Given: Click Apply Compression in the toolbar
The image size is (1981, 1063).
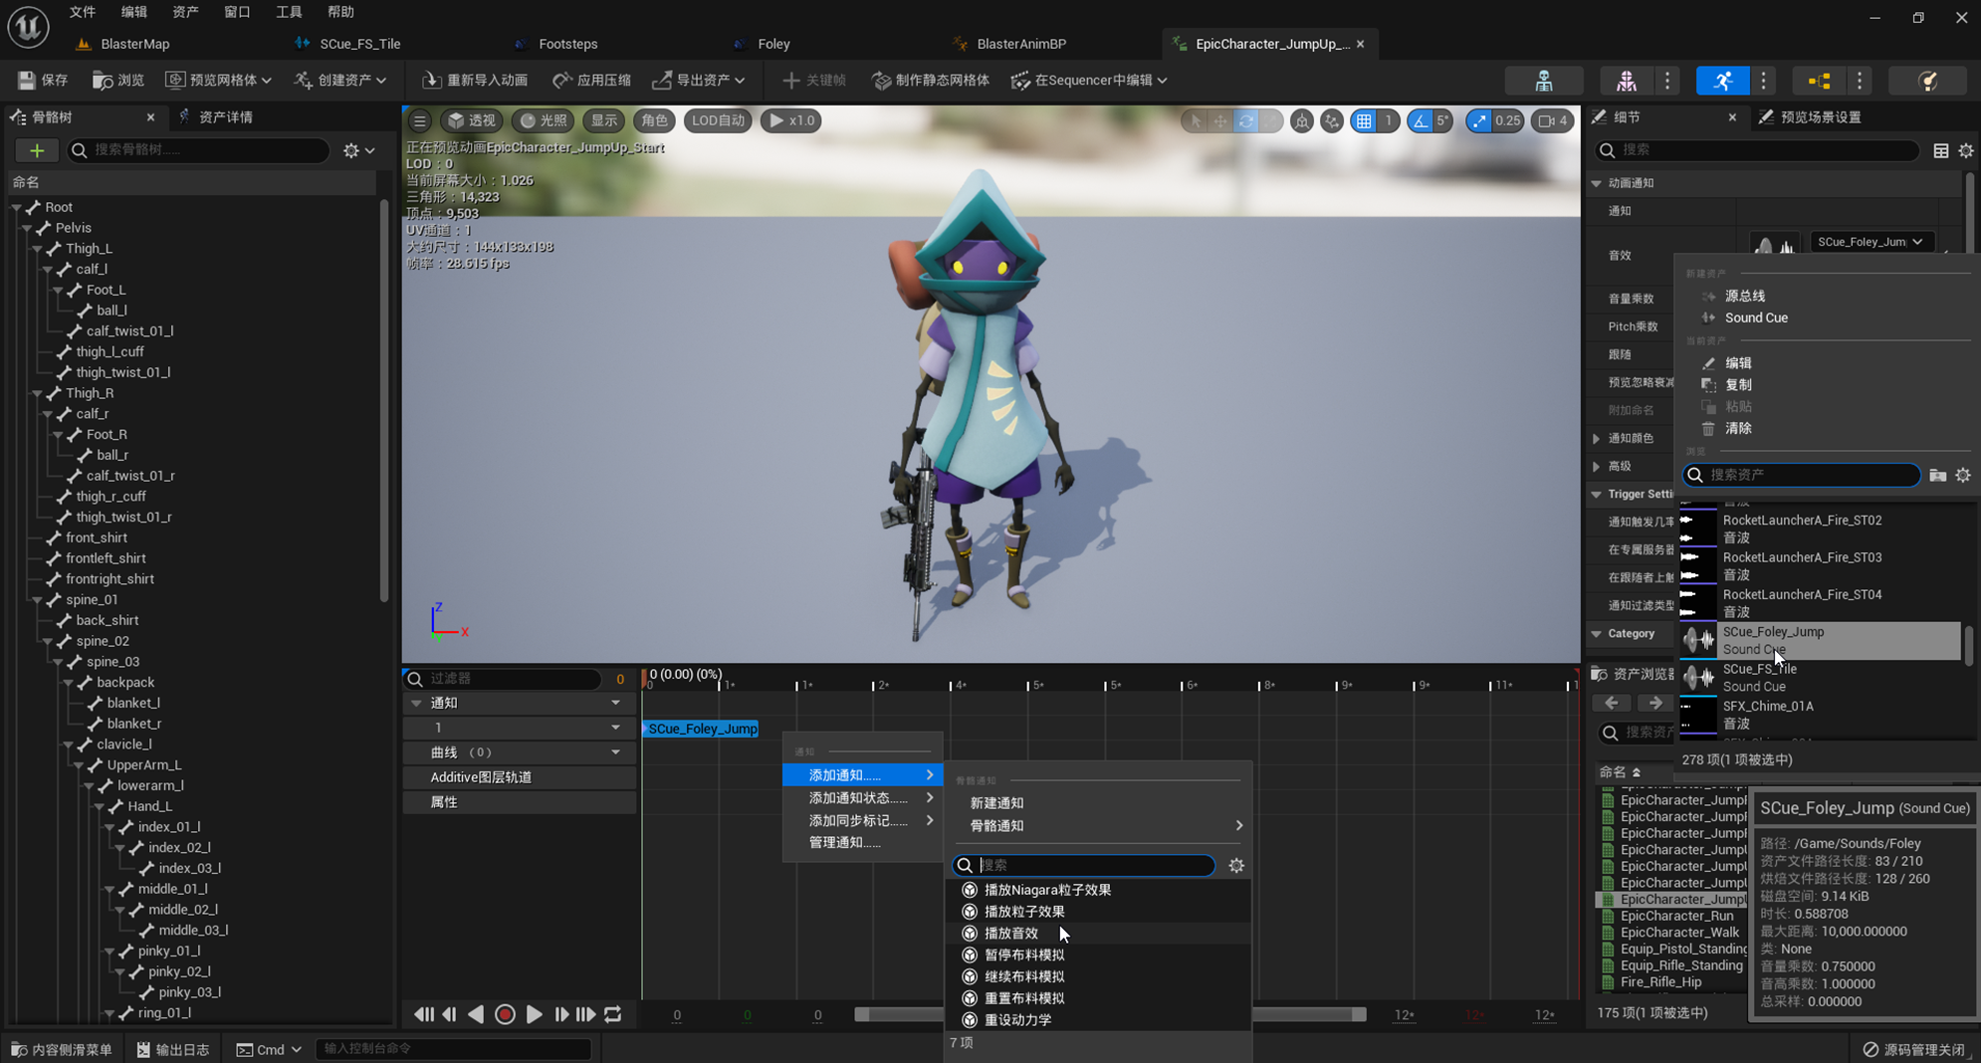Looking at the screenshot, I should (x=592, y=80).
